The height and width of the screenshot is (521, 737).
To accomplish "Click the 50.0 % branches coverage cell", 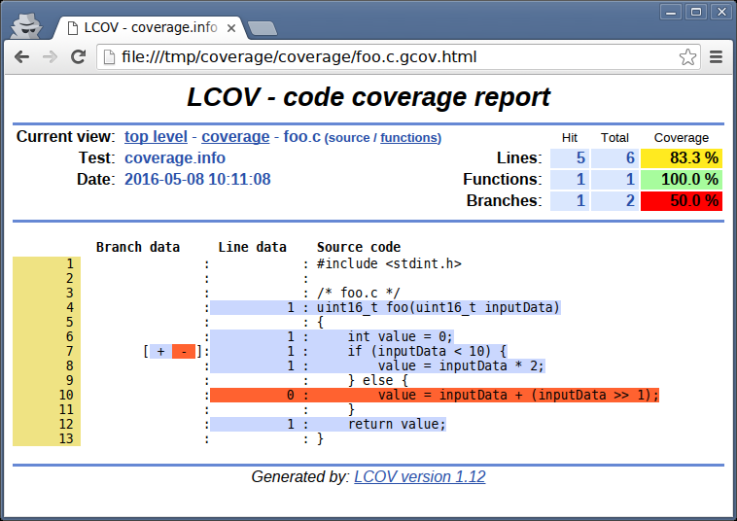I will click(x=681, y=200).
